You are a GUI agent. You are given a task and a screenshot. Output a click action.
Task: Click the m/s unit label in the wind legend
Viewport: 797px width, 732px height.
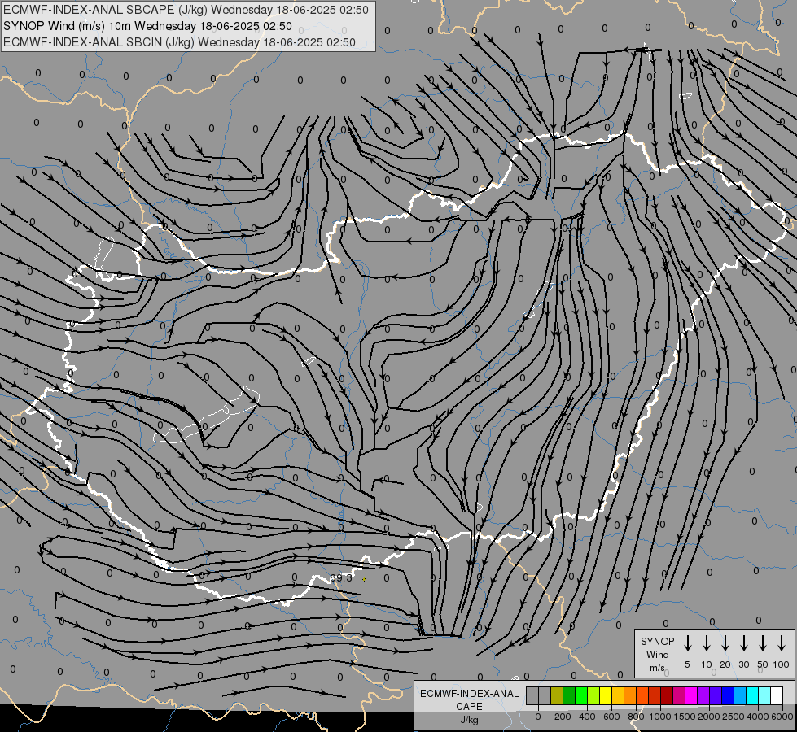(657, 668)
